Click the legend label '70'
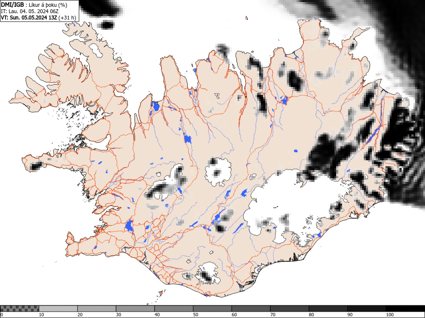This screenshot has width=425, height=318. coord(272,315)
